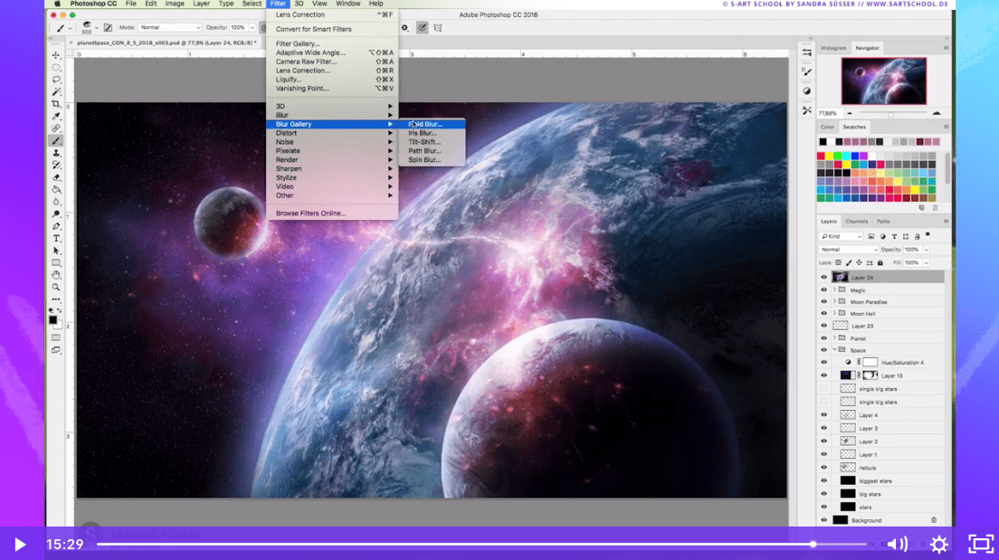Select the Crop tool
Screen dimensions: 999x560
pyautogui.click(x=56, y=104)
